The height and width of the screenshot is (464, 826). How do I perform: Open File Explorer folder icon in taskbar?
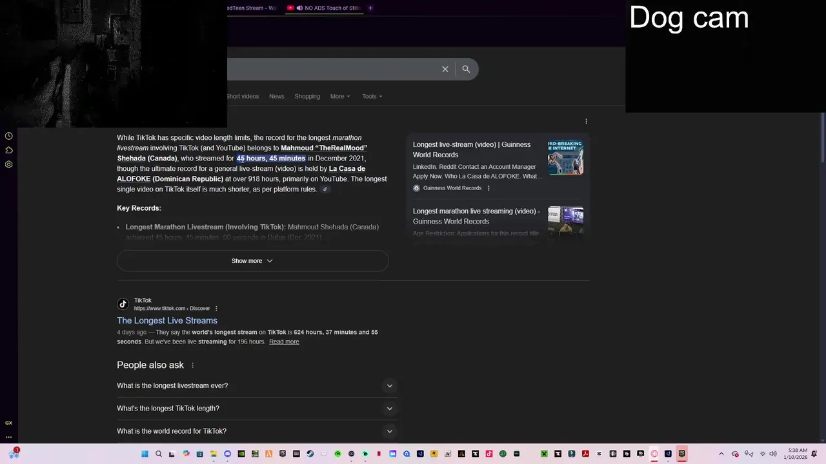click(213, 454)
